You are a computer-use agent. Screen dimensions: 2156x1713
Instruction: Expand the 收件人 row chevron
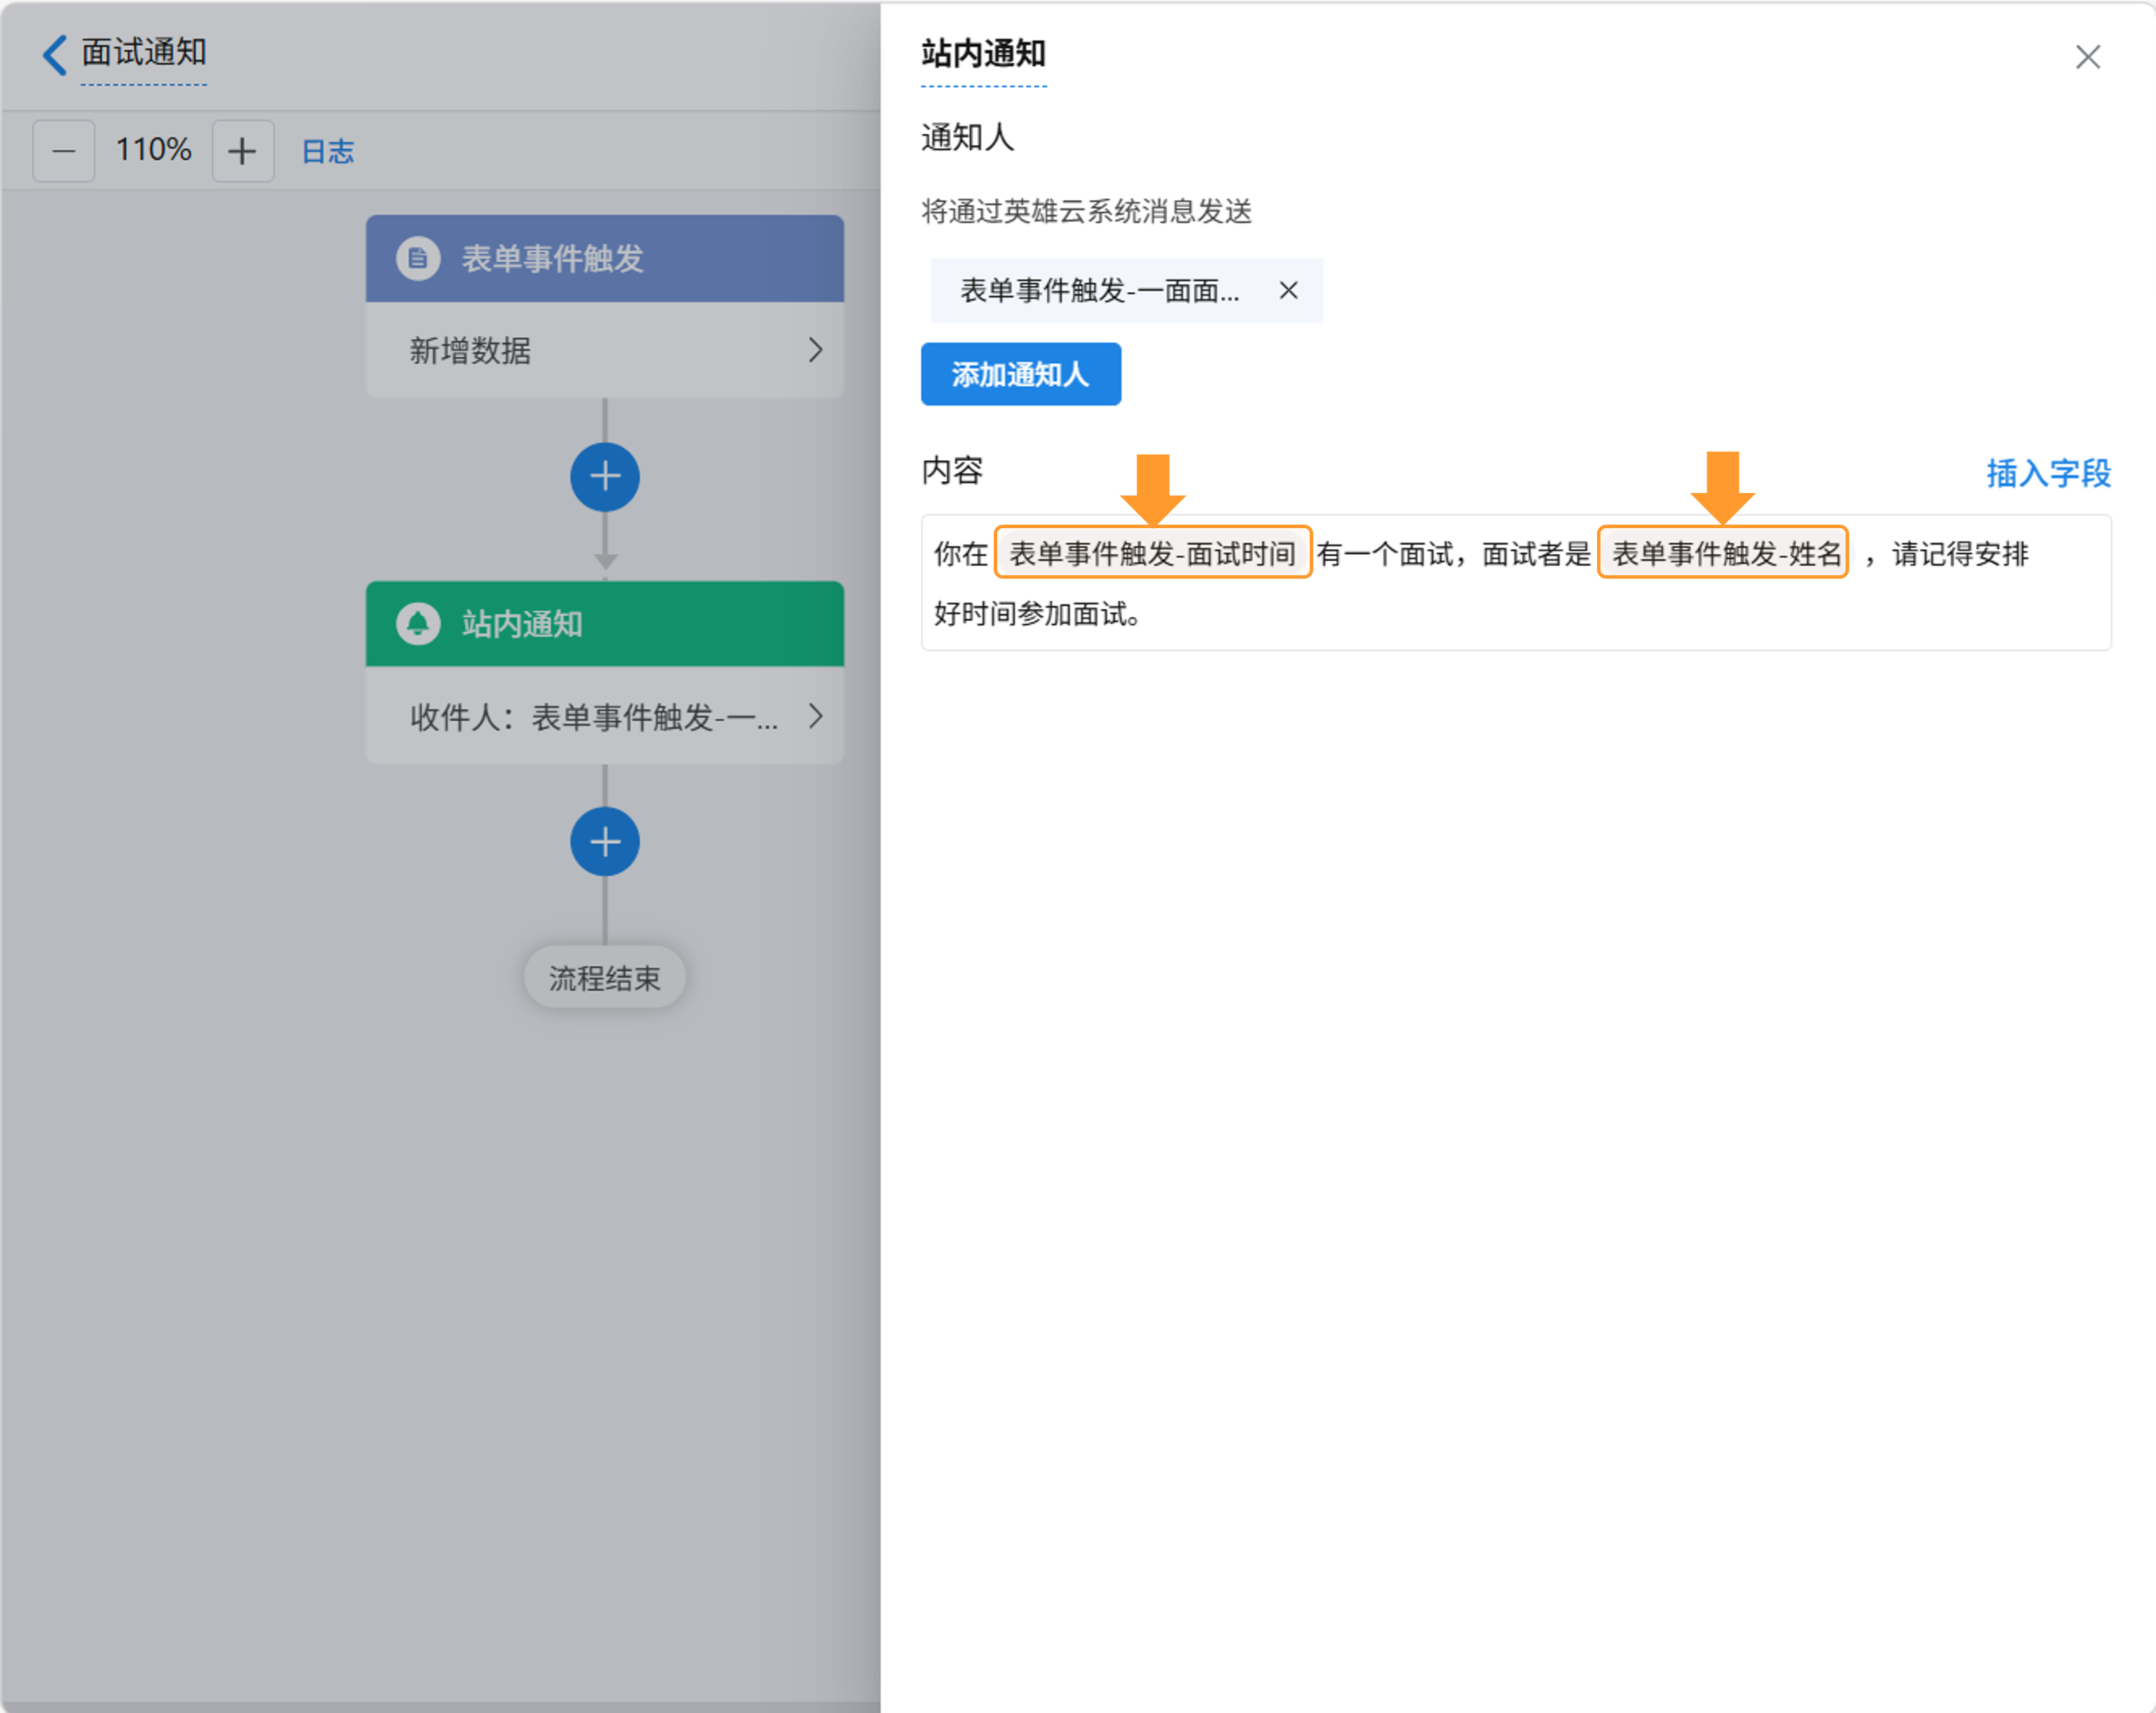coord(815,716)
